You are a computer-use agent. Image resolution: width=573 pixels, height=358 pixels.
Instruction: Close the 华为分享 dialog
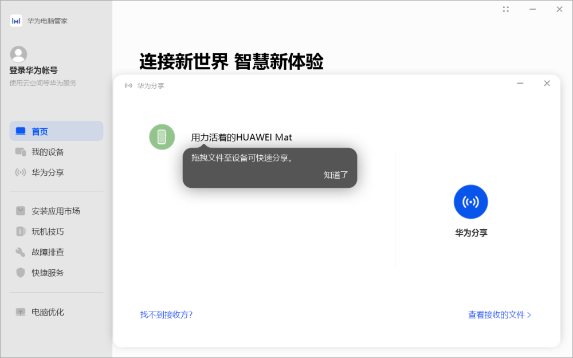547,83
